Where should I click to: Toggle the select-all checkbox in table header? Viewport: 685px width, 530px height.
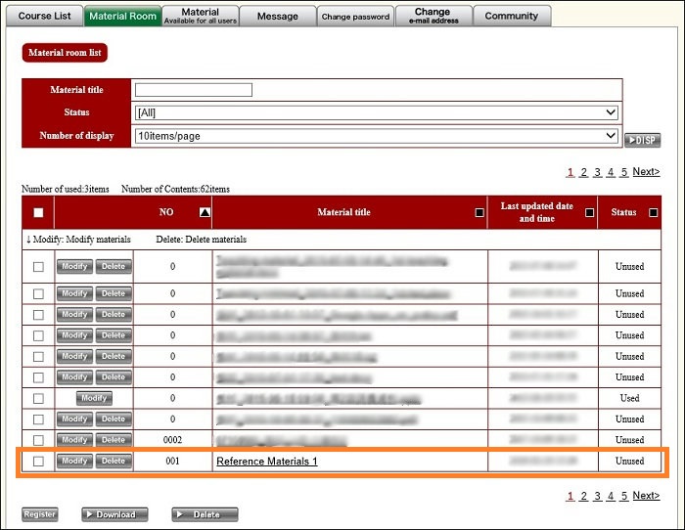point(38,212)
